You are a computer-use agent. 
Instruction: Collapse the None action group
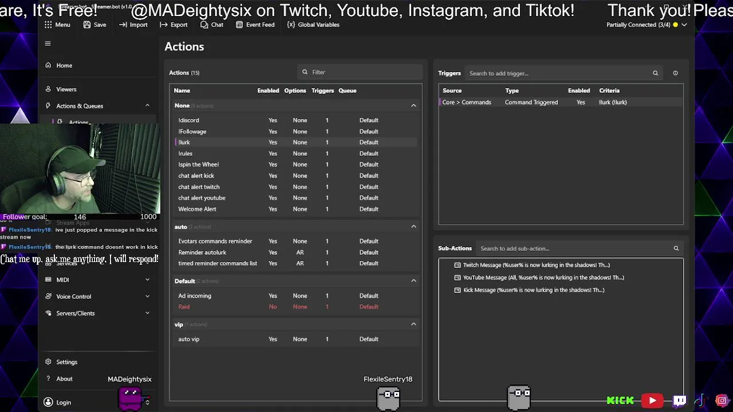coord(413,106)
